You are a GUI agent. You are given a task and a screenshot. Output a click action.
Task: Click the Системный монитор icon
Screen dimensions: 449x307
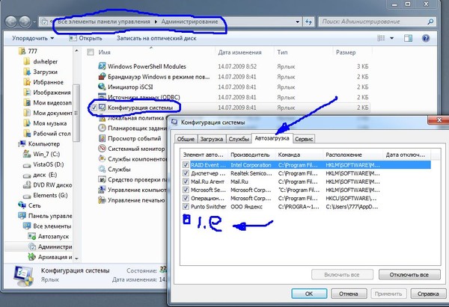pos(102,149)
